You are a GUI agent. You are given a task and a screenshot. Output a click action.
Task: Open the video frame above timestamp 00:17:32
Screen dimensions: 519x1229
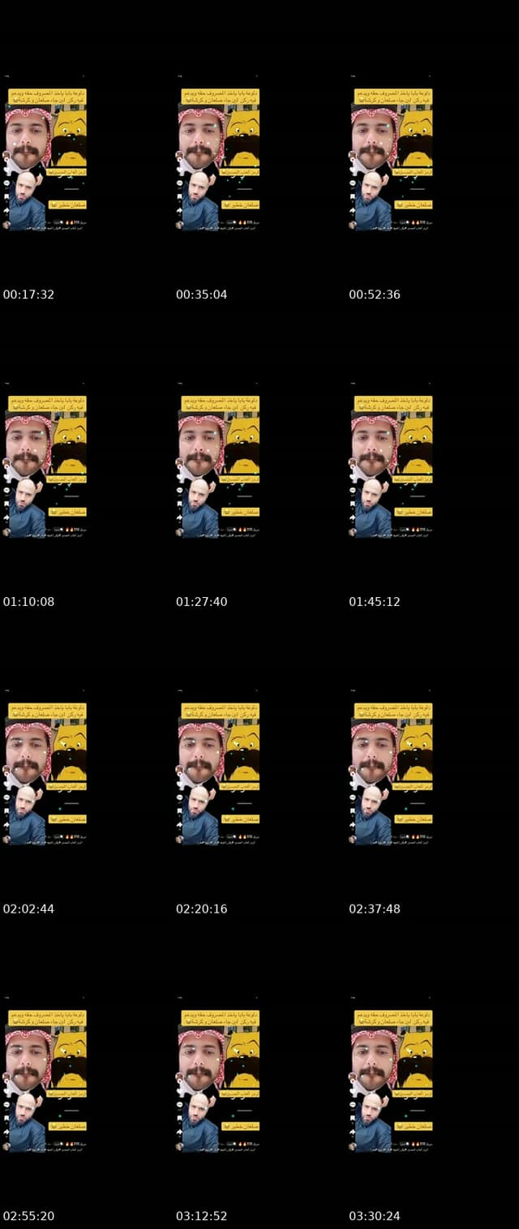tap(45, 153)
